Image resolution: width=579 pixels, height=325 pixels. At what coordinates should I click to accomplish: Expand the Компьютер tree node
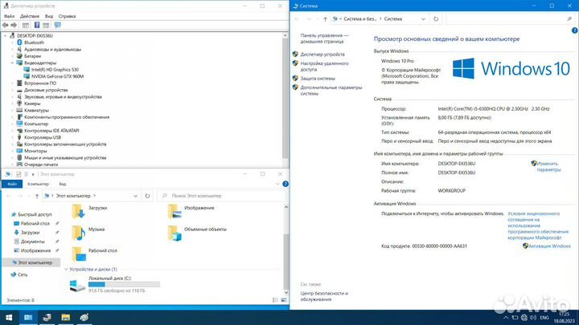click(x=12, y=124)
